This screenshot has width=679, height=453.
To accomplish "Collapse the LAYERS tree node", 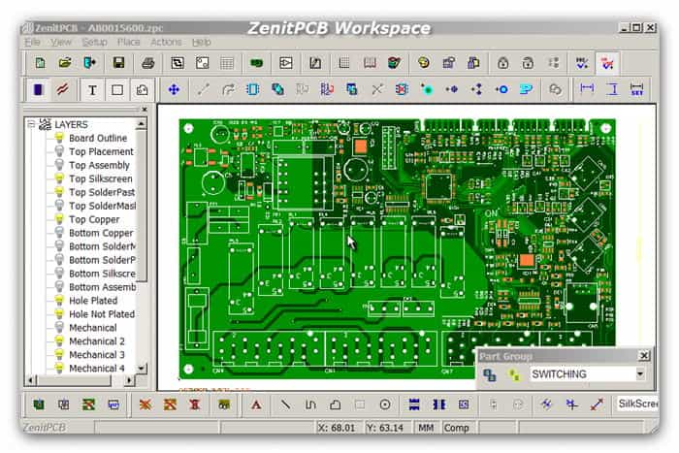I will [31, 124].
